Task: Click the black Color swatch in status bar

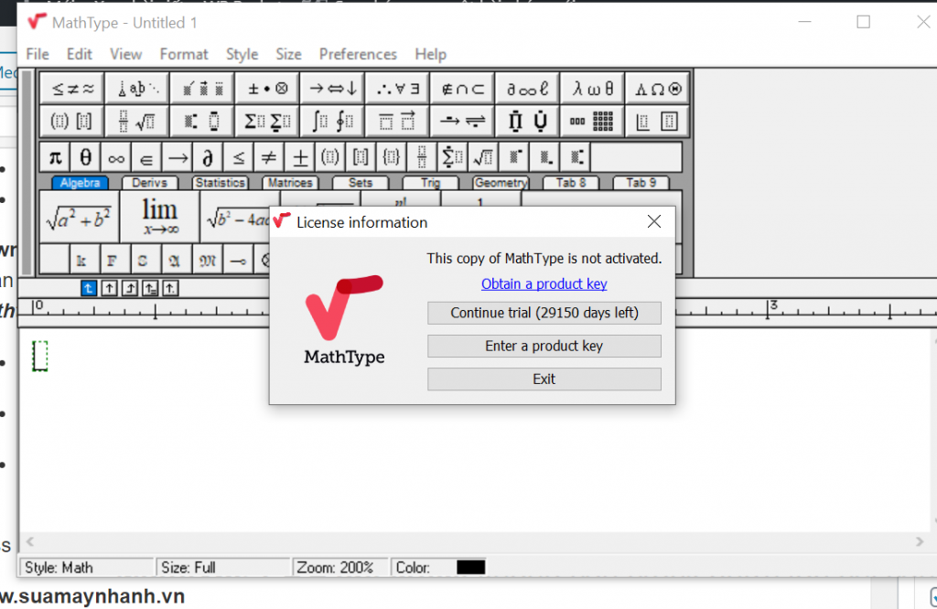Action: click(x=471, y=567)
